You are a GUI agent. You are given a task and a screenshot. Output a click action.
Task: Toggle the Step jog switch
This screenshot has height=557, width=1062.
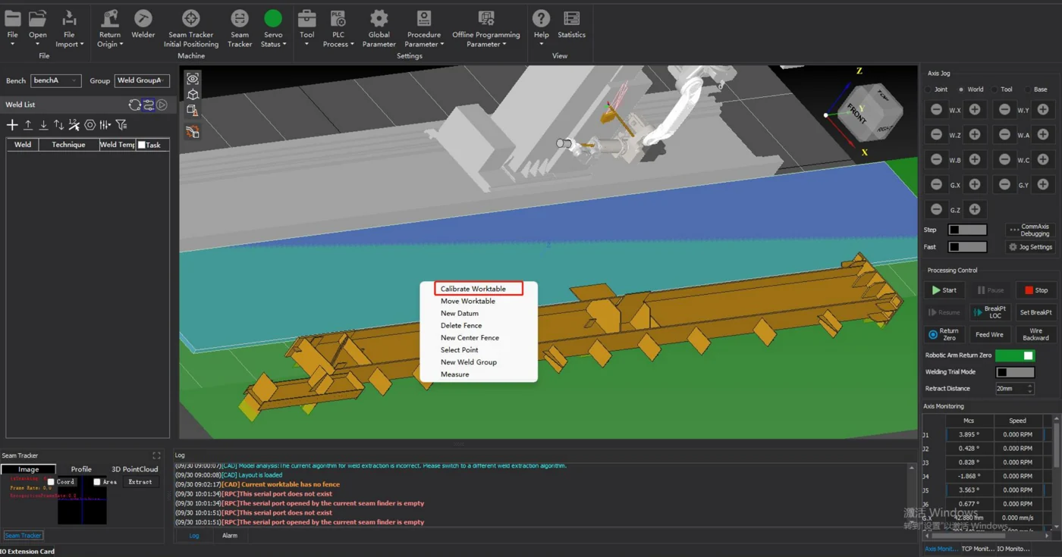coord(967,230)
